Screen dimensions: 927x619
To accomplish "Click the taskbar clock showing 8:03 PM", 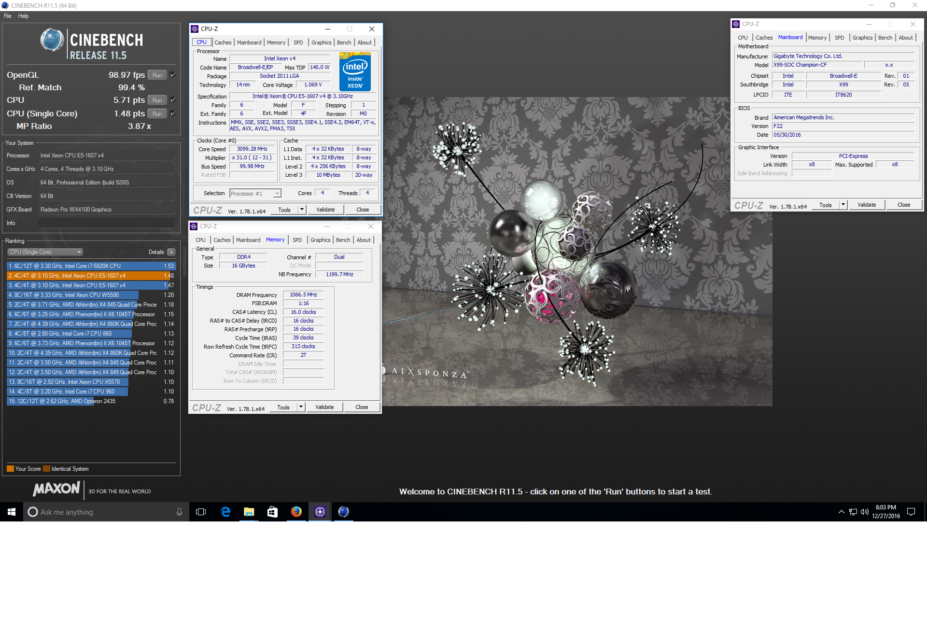I will [x=885, y=512].
